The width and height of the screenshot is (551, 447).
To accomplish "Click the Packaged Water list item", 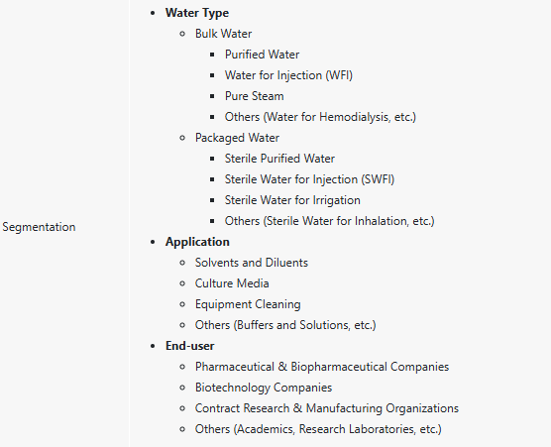I will click(x=237, y=138).
